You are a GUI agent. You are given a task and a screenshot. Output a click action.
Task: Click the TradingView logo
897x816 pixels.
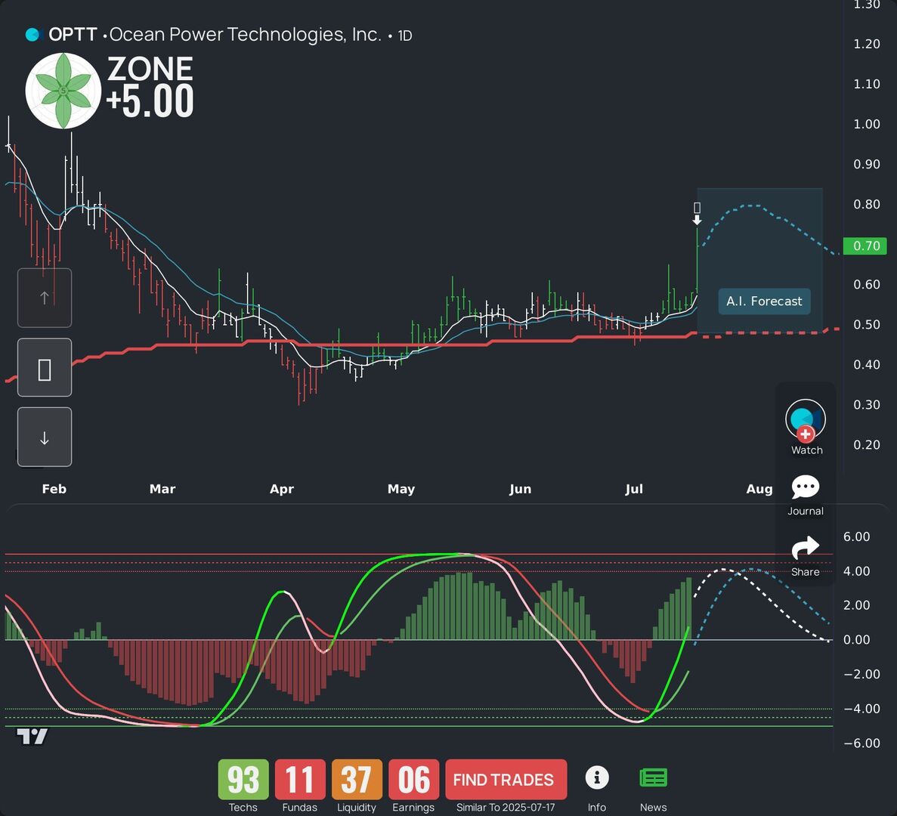click(x=32, y=736)
